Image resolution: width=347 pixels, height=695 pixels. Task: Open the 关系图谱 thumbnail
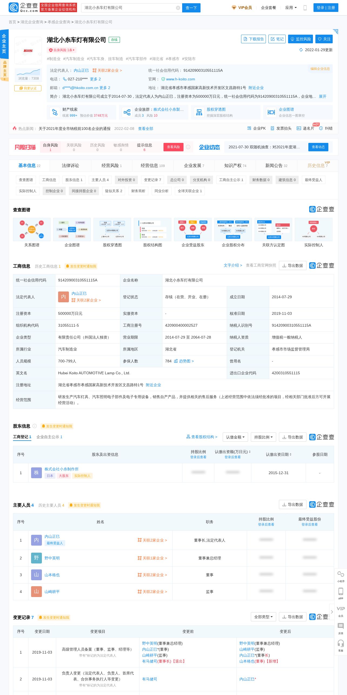(x=32, y=230)
